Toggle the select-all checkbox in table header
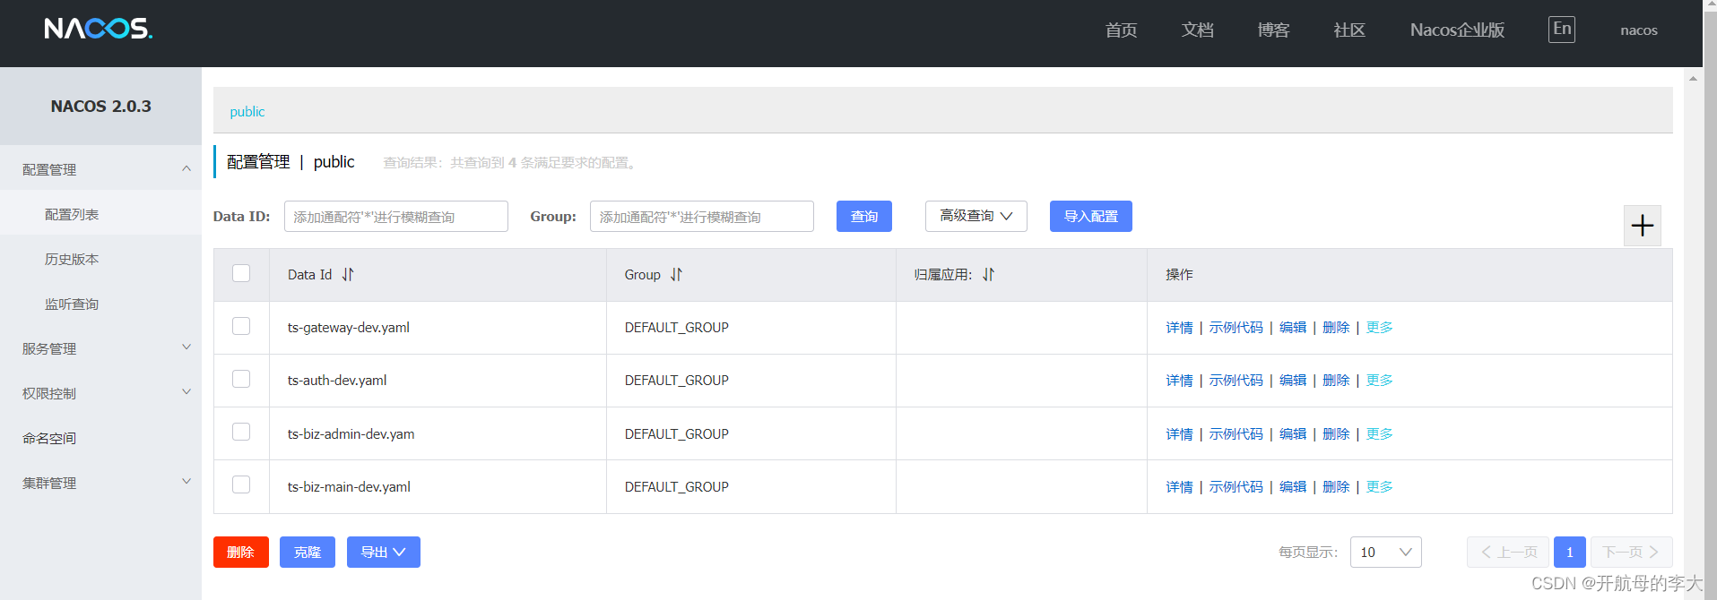1717x600 pixels. [241, 273]
